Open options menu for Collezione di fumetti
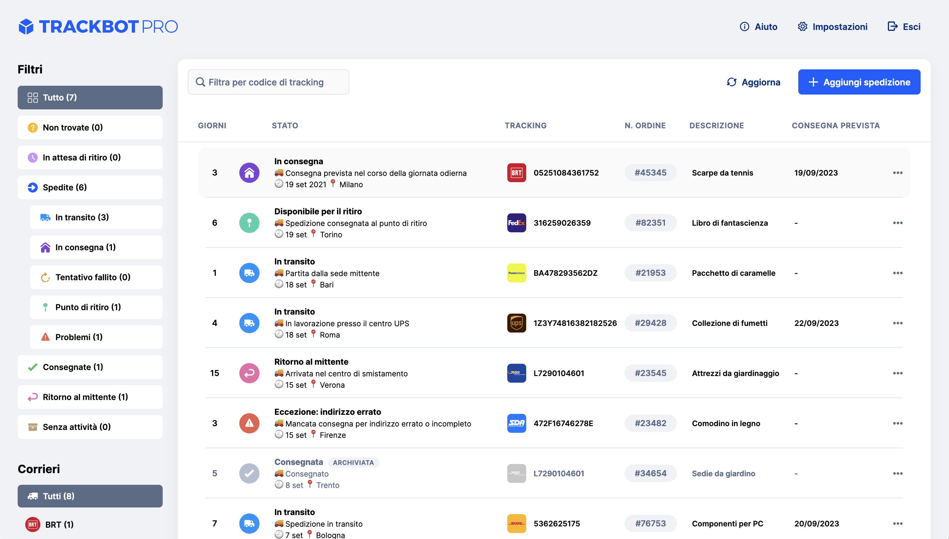The image size is (949, 539). coord(898,323)
